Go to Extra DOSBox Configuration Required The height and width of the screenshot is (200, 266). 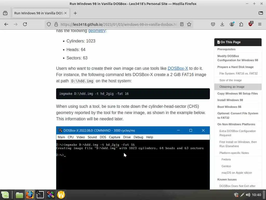coord(237,133)
